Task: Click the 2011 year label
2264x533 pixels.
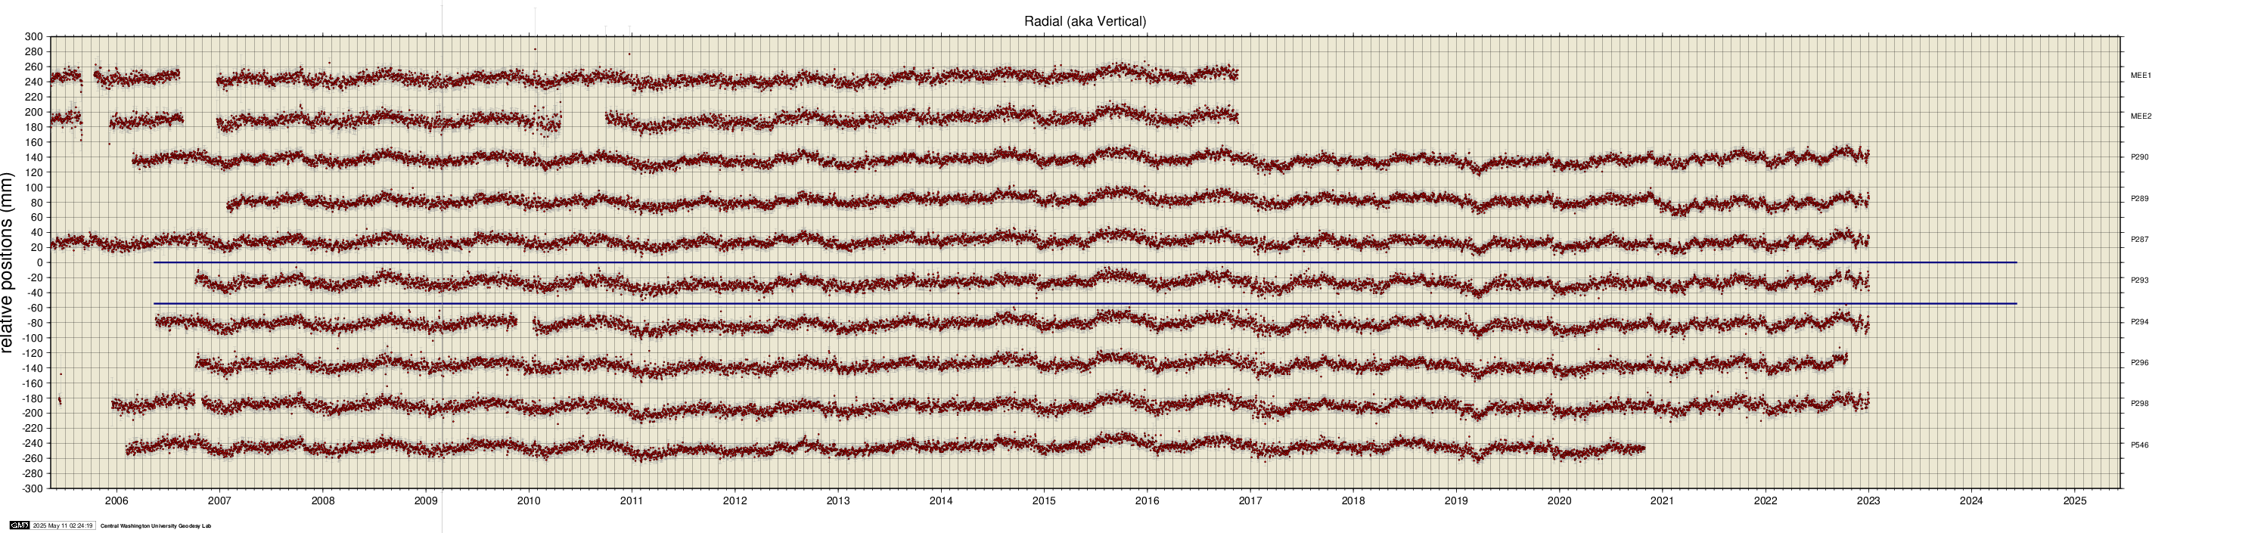Action: [x=631, y=501]
